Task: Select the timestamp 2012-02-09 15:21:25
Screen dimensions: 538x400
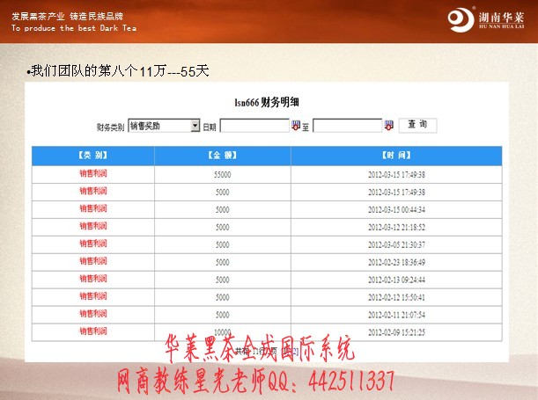Action: (396, 332)
